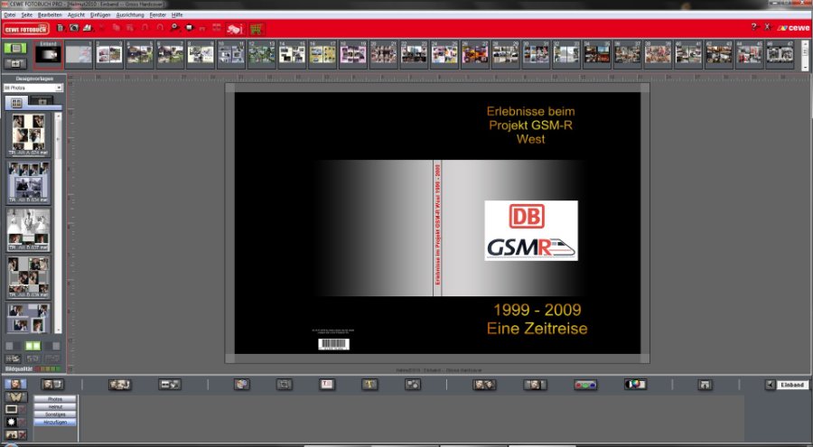This screenshot has width=813, height=447.
Task: Open the Helmut folder button
Action: (x=55, y=407)
